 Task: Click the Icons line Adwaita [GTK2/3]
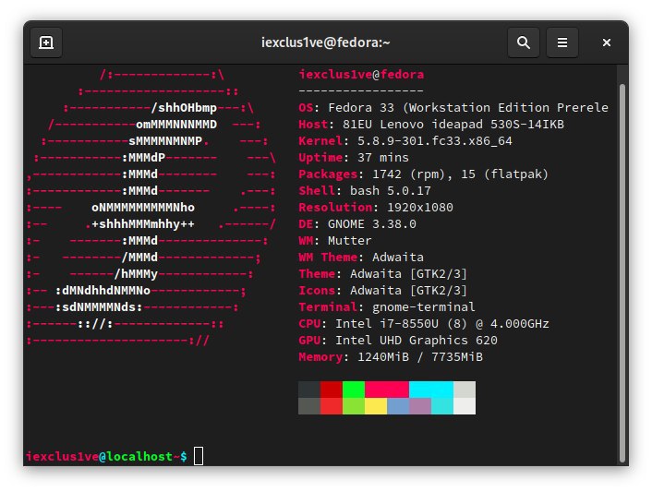tap(383, 291)
